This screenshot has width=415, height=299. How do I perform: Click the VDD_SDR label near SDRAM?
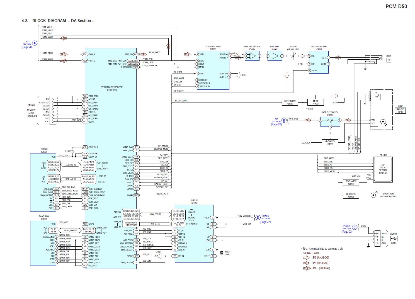64,155
